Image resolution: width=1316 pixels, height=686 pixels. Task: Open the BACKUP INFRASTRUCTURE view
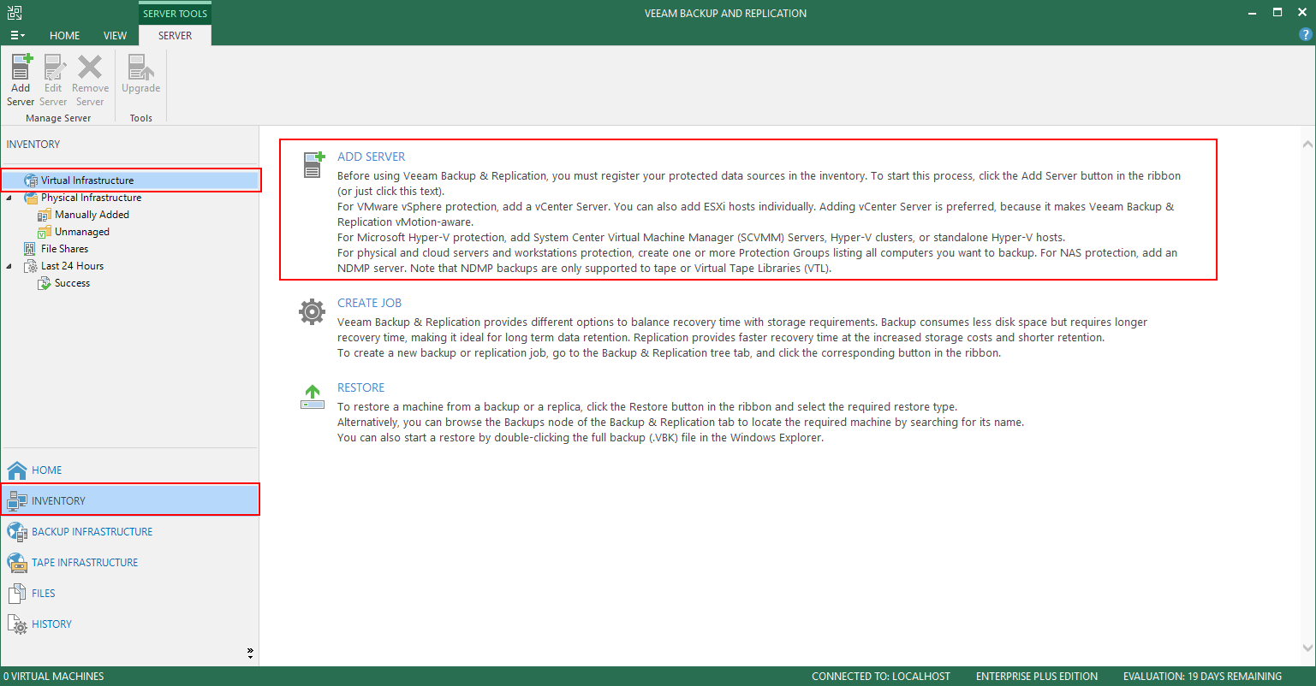point(129,531)
